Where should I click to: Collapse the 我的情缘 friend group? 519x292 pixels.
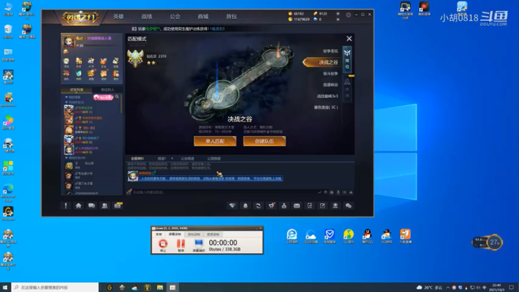67,97
